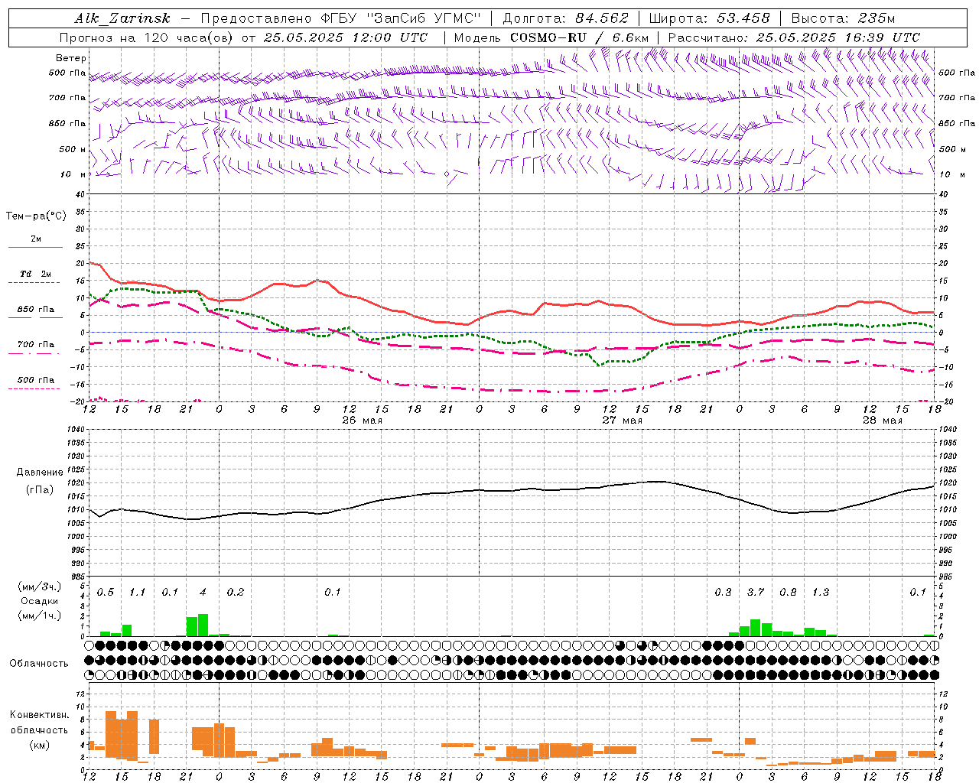Viewport: 979px width, 783px height.
Task: Click the Осадки precipitation label
Action: pyautogui.click(x=39, y=601)
